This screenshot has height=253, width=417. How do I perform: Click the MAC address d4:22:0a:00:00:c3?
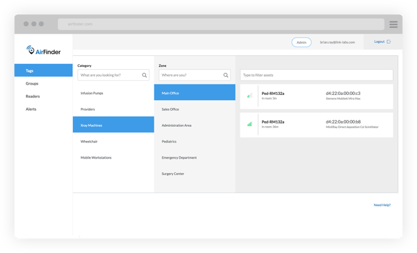[x=343, y=93]
